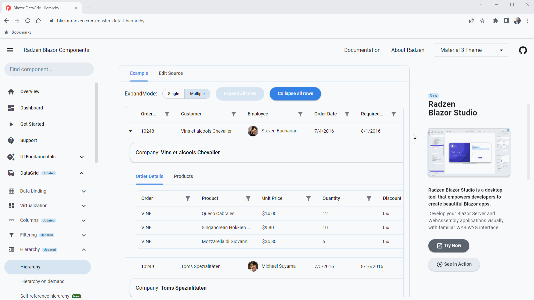Viewport: 534px width, 300px height.
Task: Click the Try Now button
Action: coord(449,246)
